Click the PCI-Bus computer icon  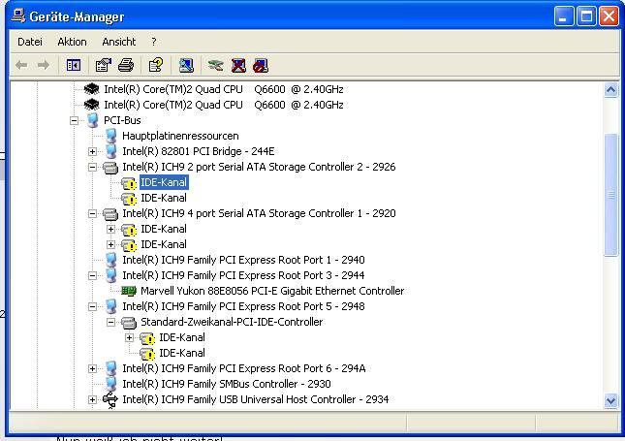[x=92, y=120]
